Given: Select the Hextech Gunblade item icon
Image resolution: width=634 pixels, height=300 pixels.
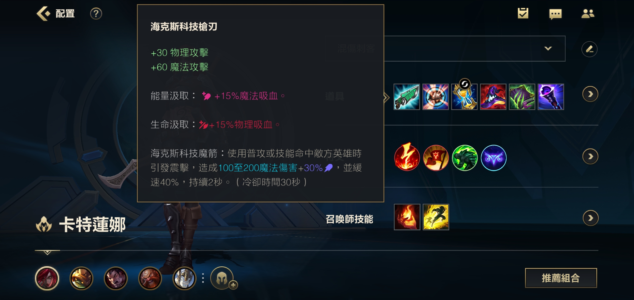Looking at the screenshot, I should click(x=407, y=97).
